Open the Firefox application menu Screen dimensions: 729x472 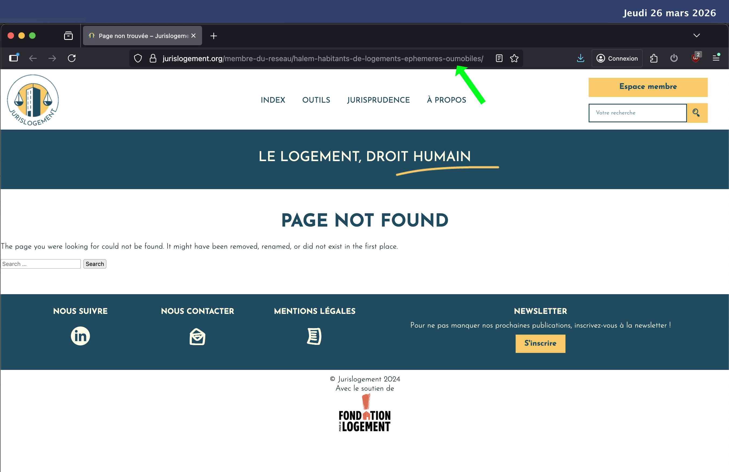716,58
